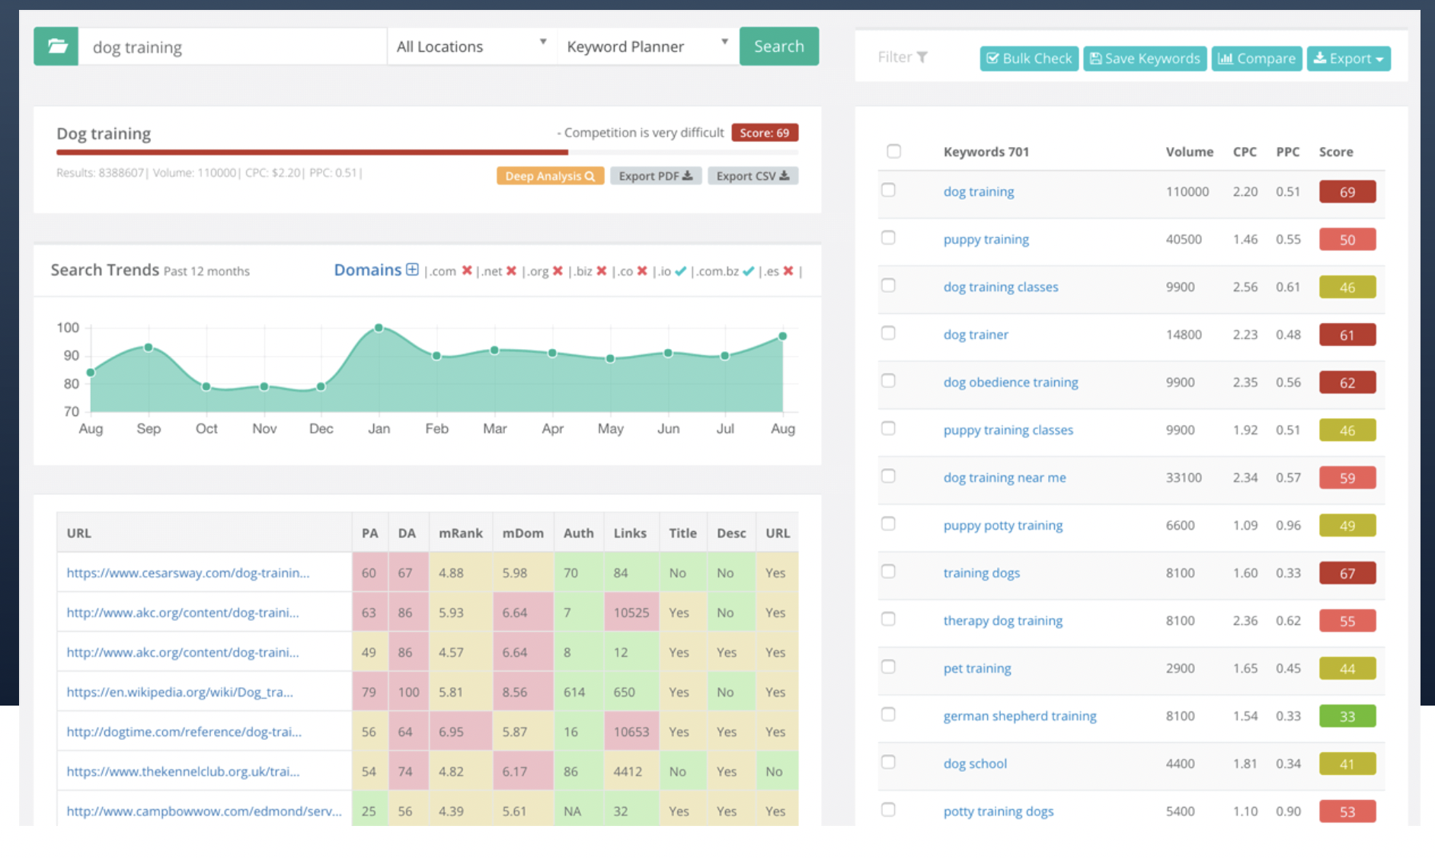Click the Save Keywords button
The image size is (1435, 858).
click(1145, 59)
